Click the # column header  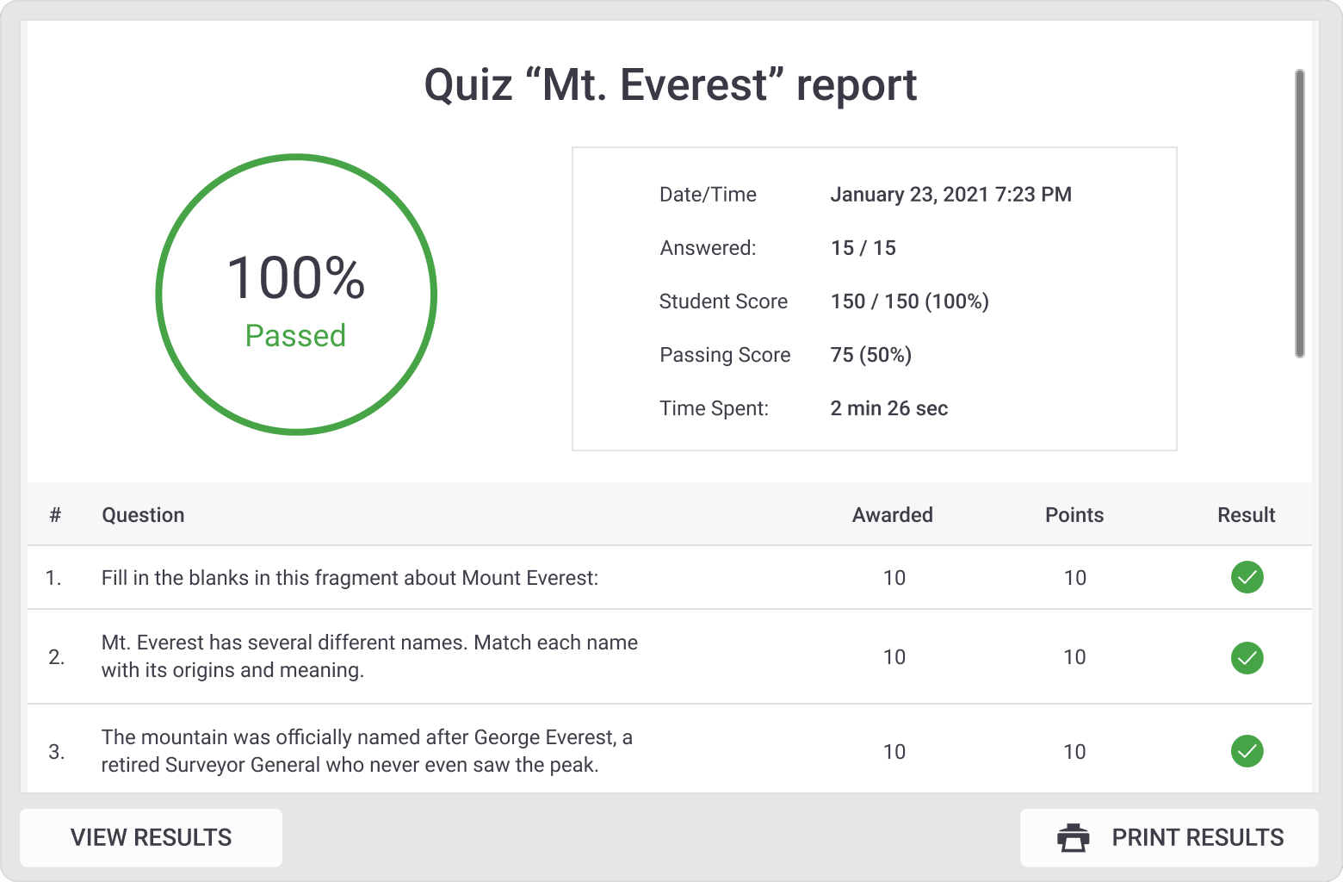55,514
